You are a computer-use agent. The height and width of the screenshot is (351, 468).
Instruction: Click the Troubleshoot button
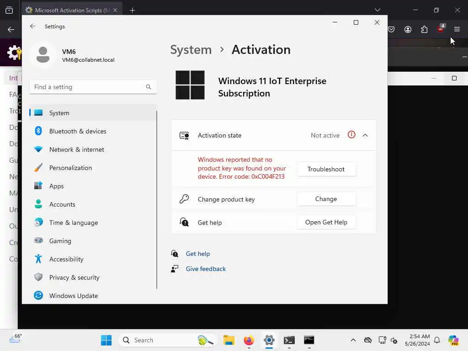(x=326, y=169)
